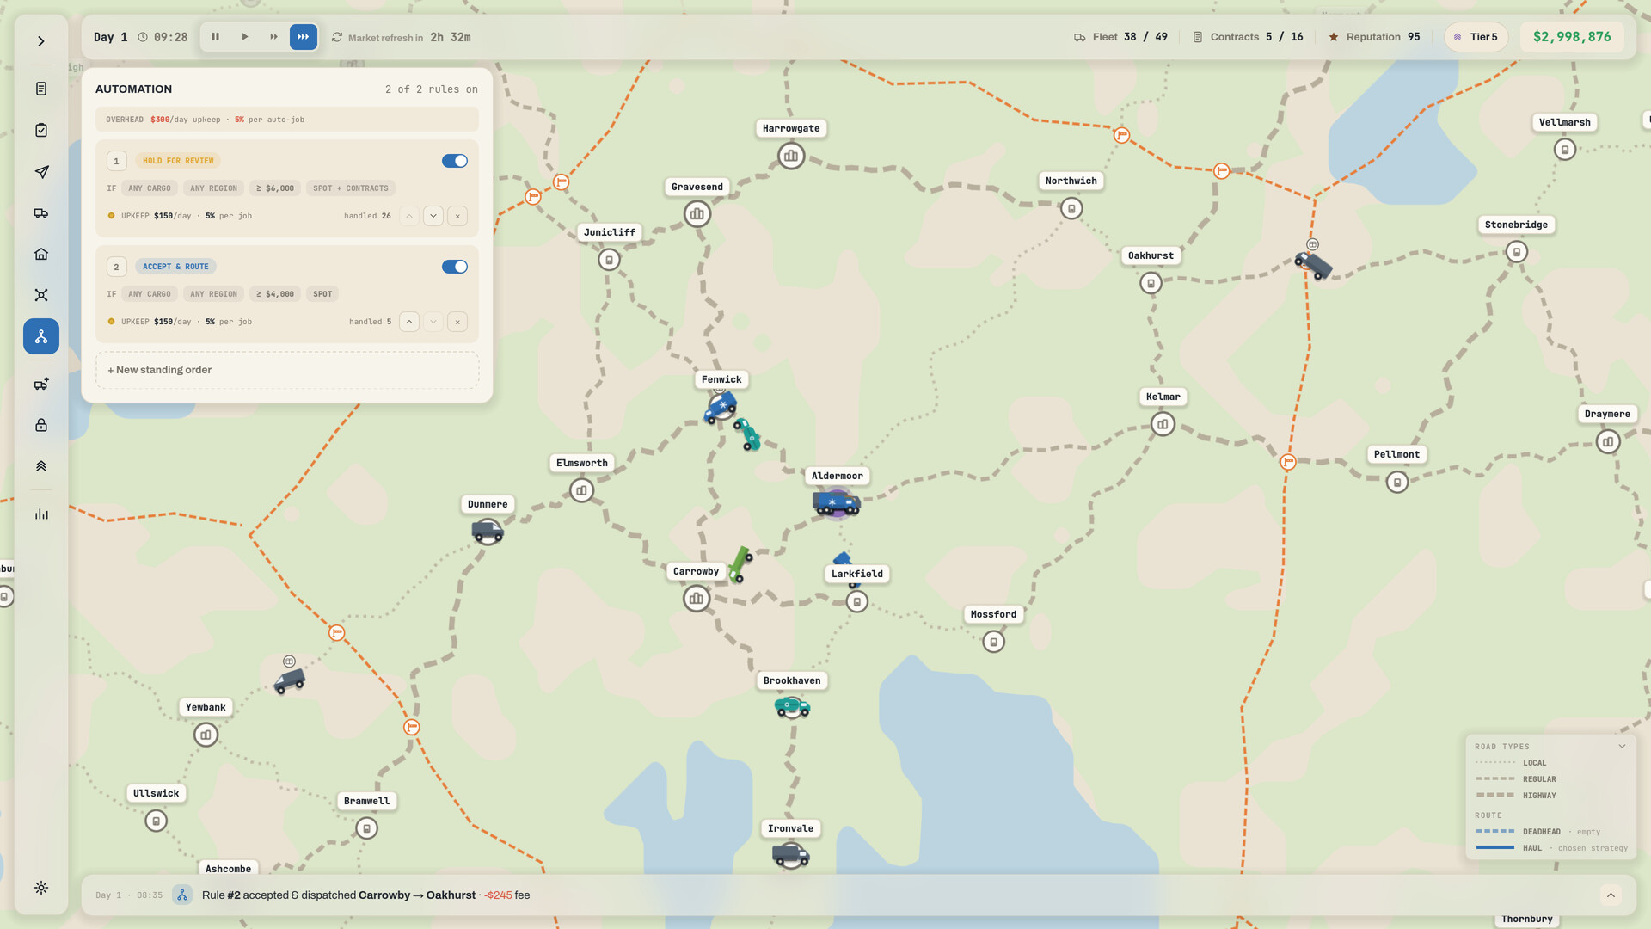
Task: Expand the event log bar
Action: pos(1611,895)
